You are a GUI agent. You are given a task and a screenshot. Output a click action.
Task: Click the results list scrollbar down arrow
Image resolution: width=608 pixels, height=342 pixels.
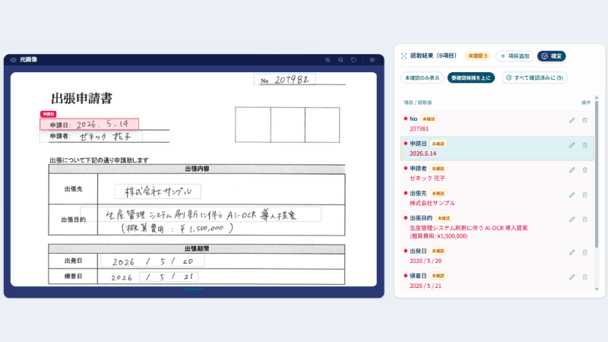597,289
